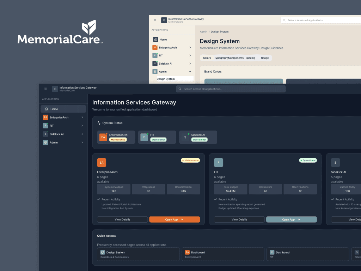This screenshot has width=361, height=271.
Task: Select Design System item in light window sidebar
Action: pos(175,79)
